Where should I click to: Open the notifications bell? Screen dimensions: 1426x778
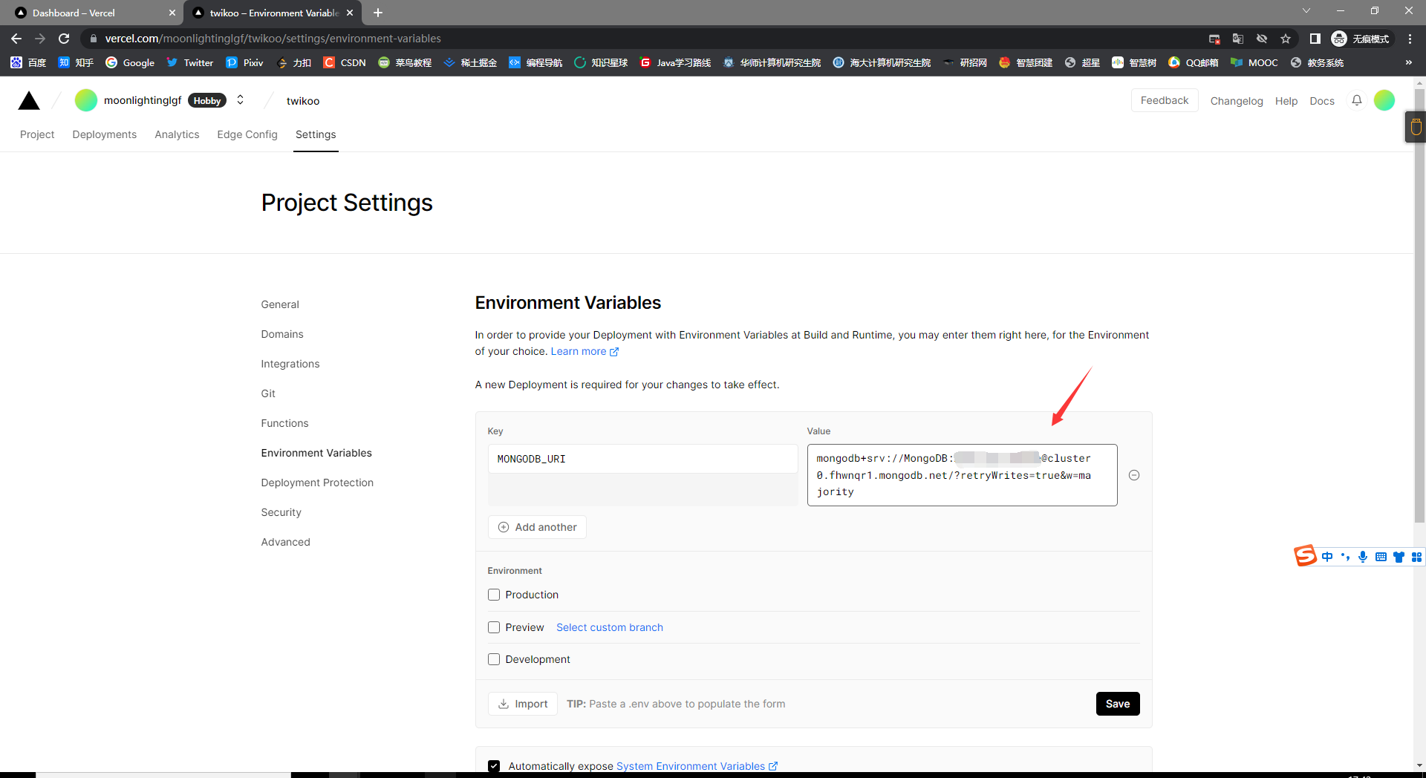pyautogui.click(x=1356, y=100)
